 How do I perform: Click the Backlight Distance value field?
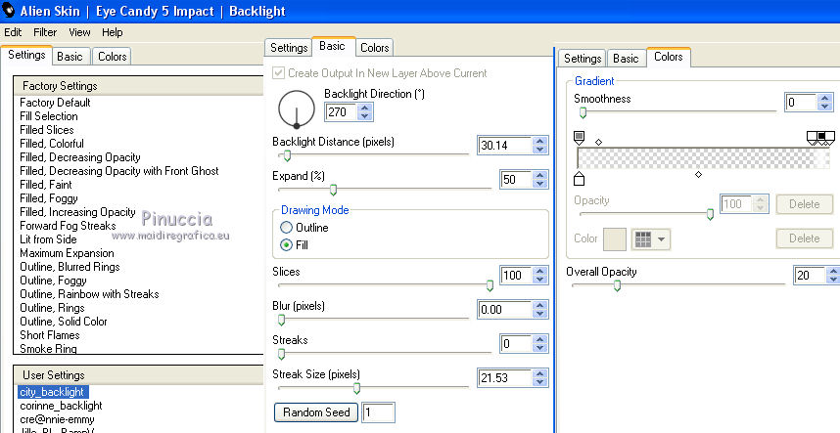coord(504,145)
